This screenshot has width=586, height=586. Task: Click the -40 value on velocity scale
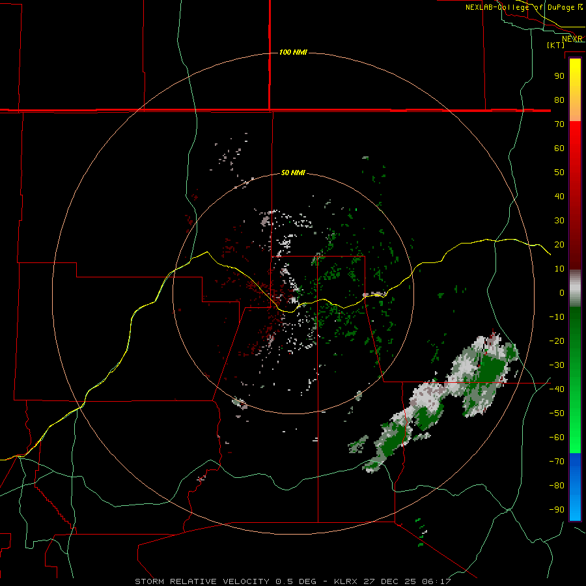coord(557,389)
